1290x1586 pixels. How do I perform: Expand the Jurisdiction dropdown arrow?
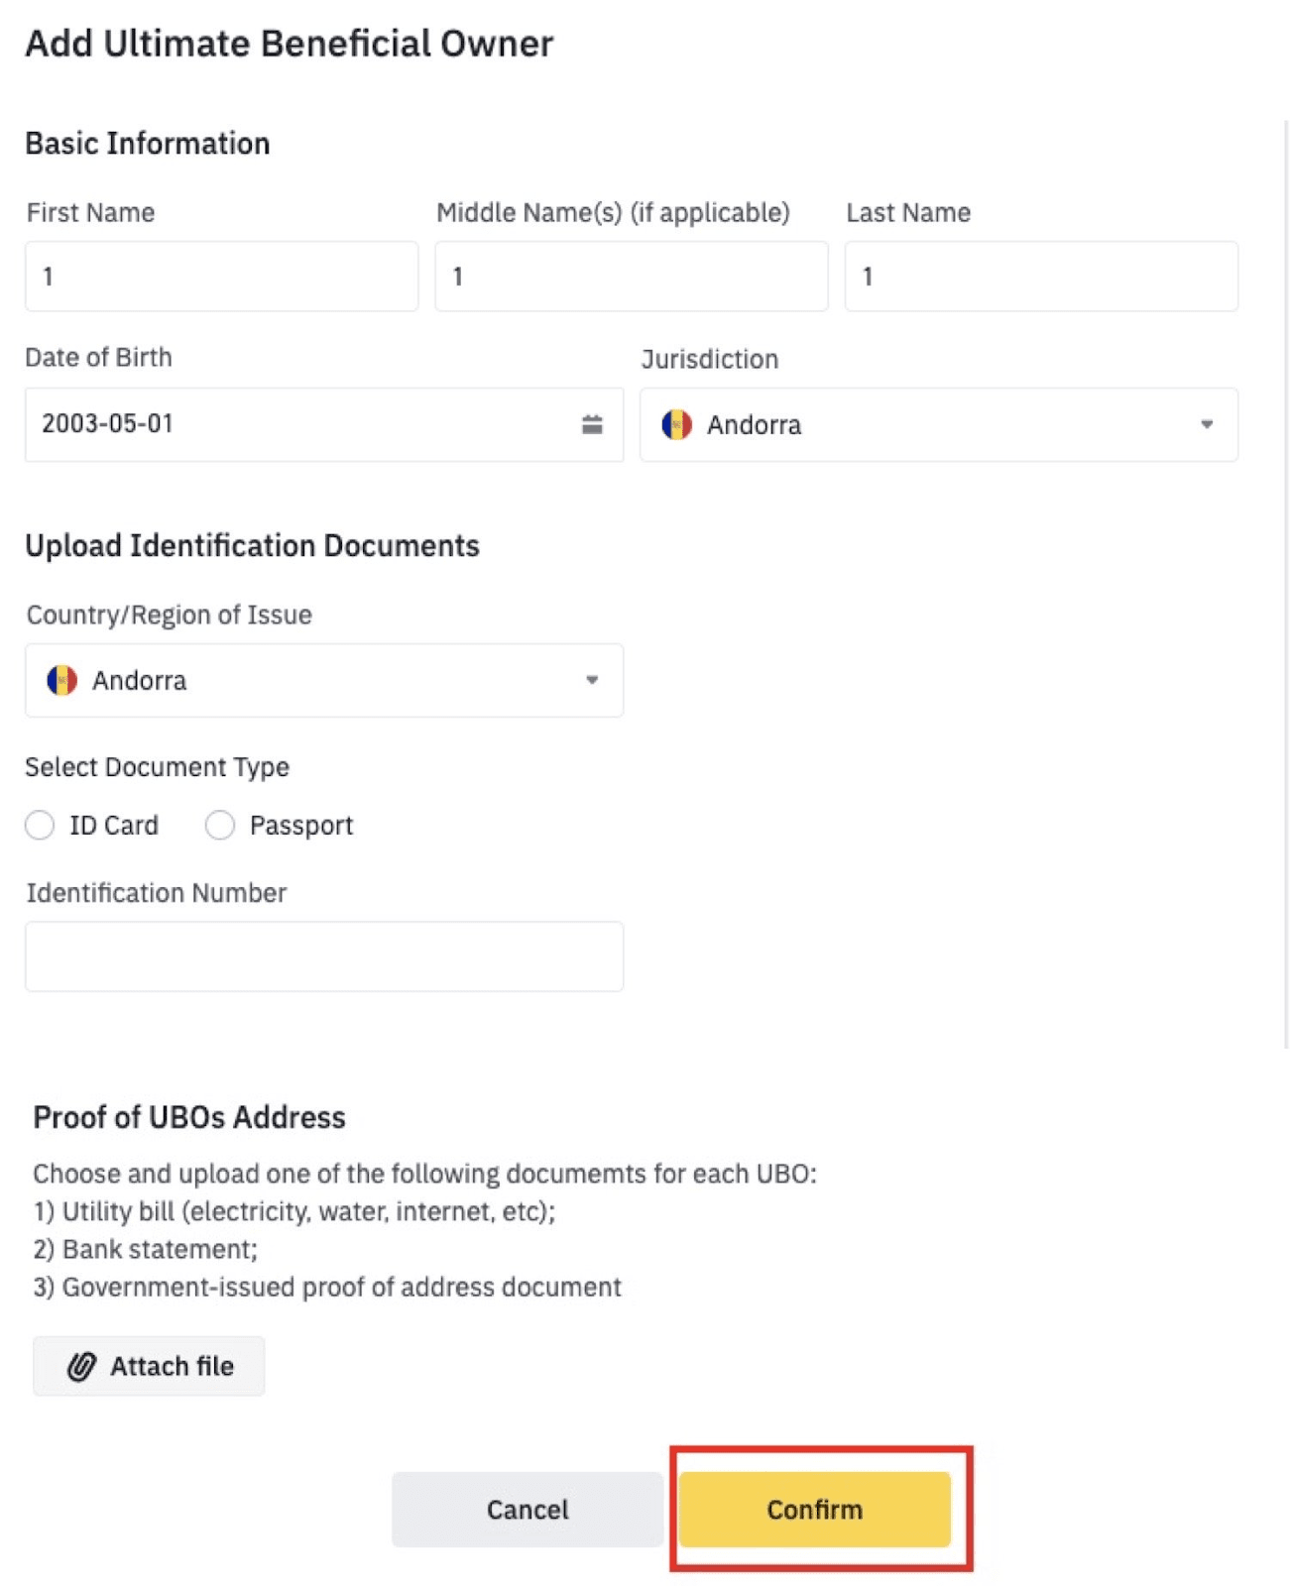(1207, 424)
